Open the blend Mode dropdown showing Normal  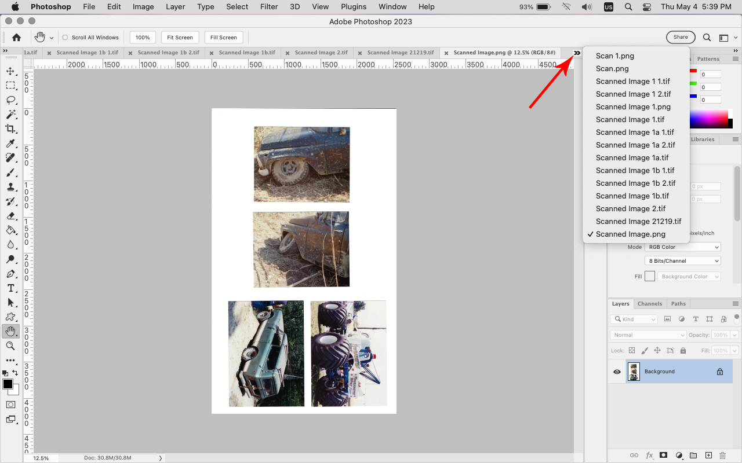[x=648, y=335]
